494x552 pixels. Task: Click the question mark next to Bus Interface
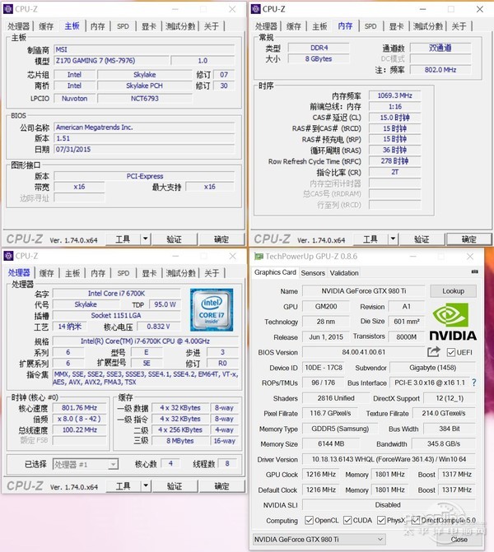tap(474, 383)
